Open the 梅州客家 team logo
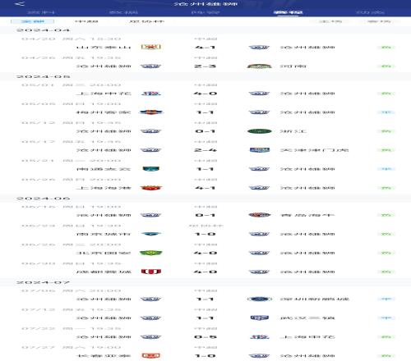 [x=150, y=112]
